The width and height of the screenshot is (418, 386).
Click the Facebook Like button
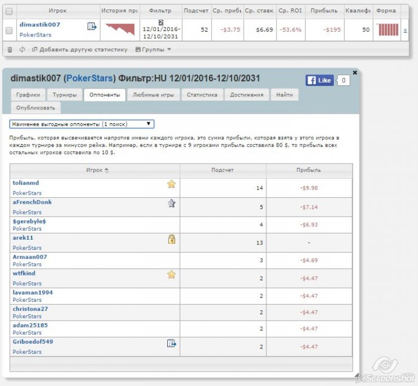[319, 80]
